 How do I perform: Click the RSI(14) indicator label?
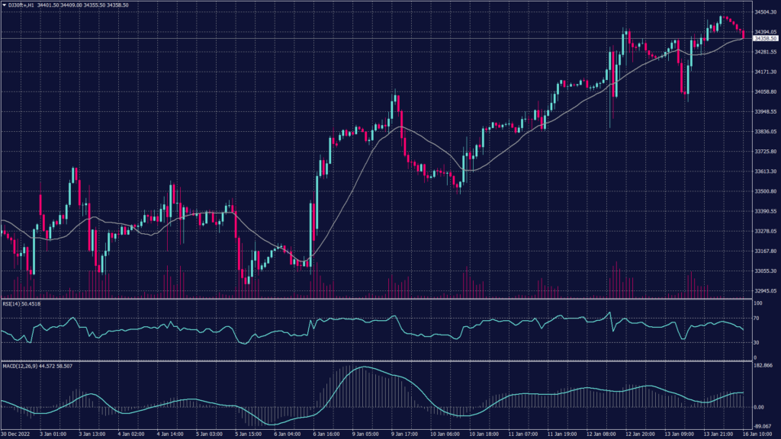[13, 303]
